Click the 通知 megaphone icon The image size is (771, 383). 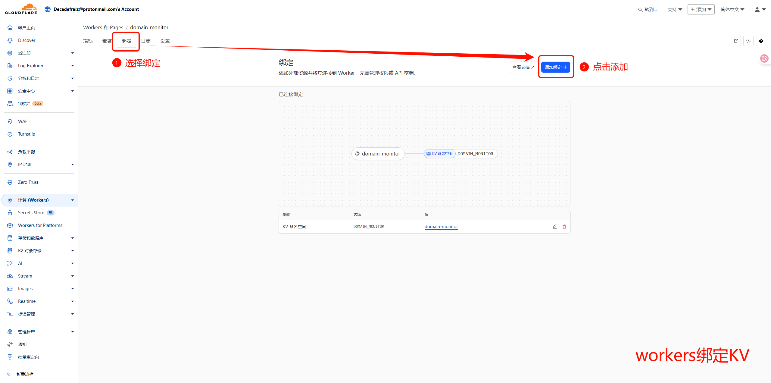point(10,344)
